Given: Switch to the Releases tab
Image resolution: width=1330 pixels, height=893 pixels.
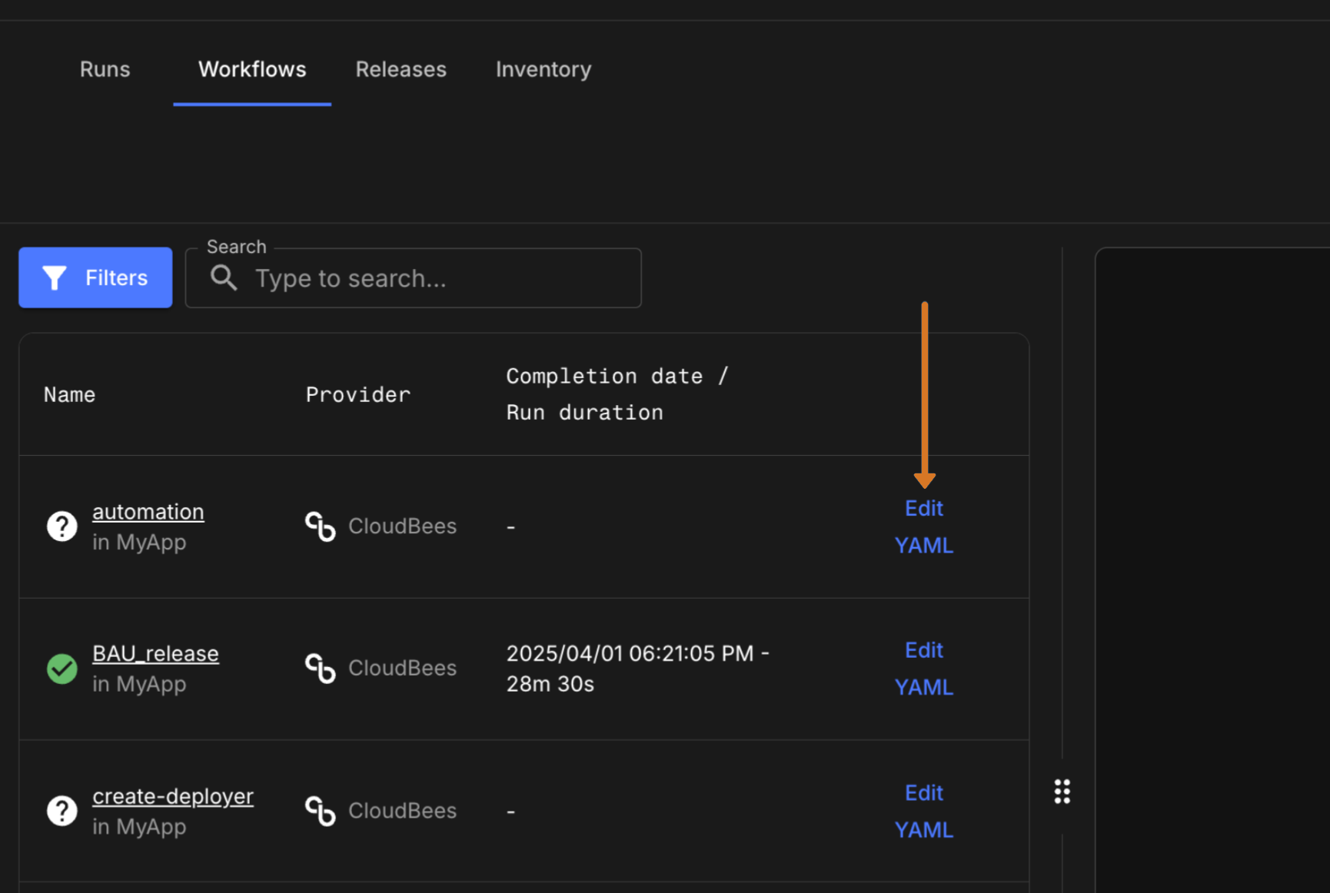Looking at the screenshot, I should pyautogui.click(x=401, y=69).
